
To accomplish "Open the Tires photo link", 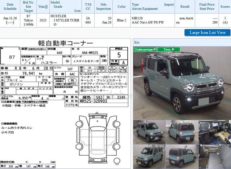I will pyautogui.click(x=169, y=49).
